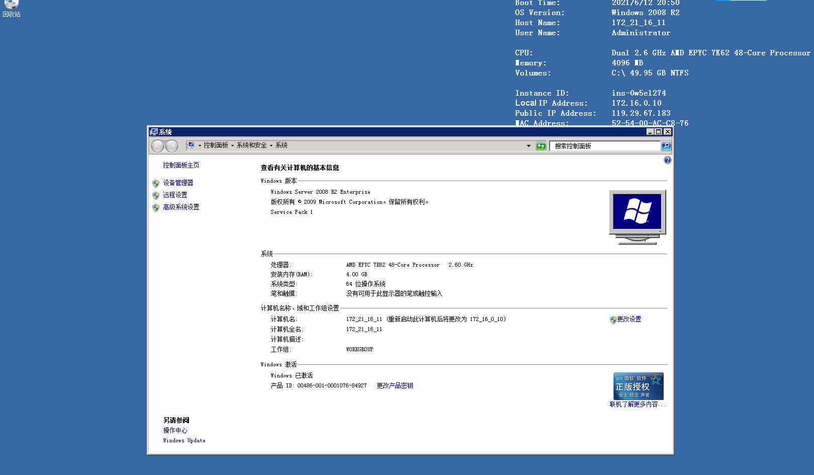Click the green refresh button
Screen dimensions: 814x475
(x=541, y=146)
